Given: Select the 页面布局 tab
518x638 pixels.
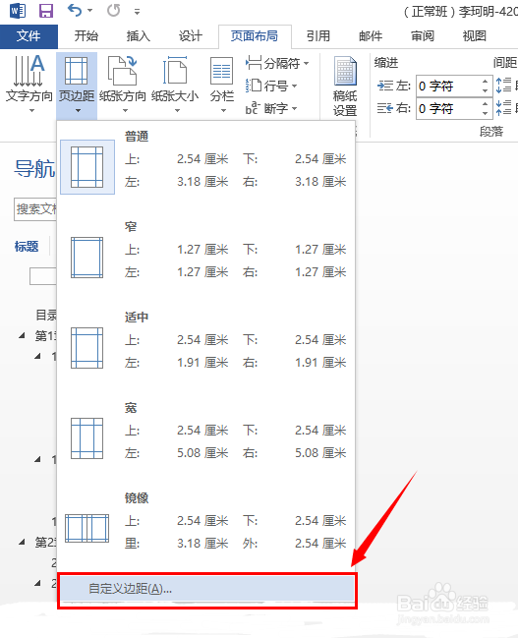Looking at the screenshot, I should [x=255, y=36].
